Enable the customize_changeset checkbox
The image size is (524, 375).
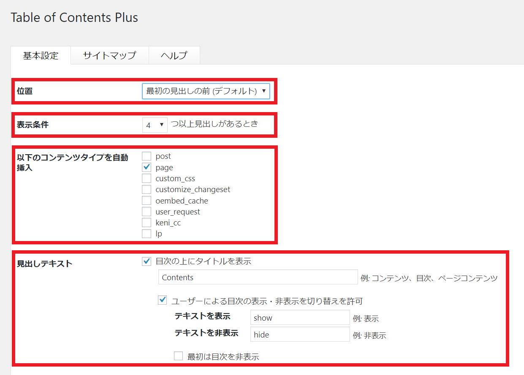click(x=147, y=189)
